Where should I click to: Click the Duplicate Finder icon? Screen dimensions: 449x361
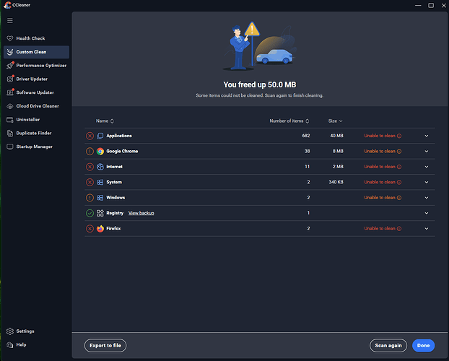point(10,133)
